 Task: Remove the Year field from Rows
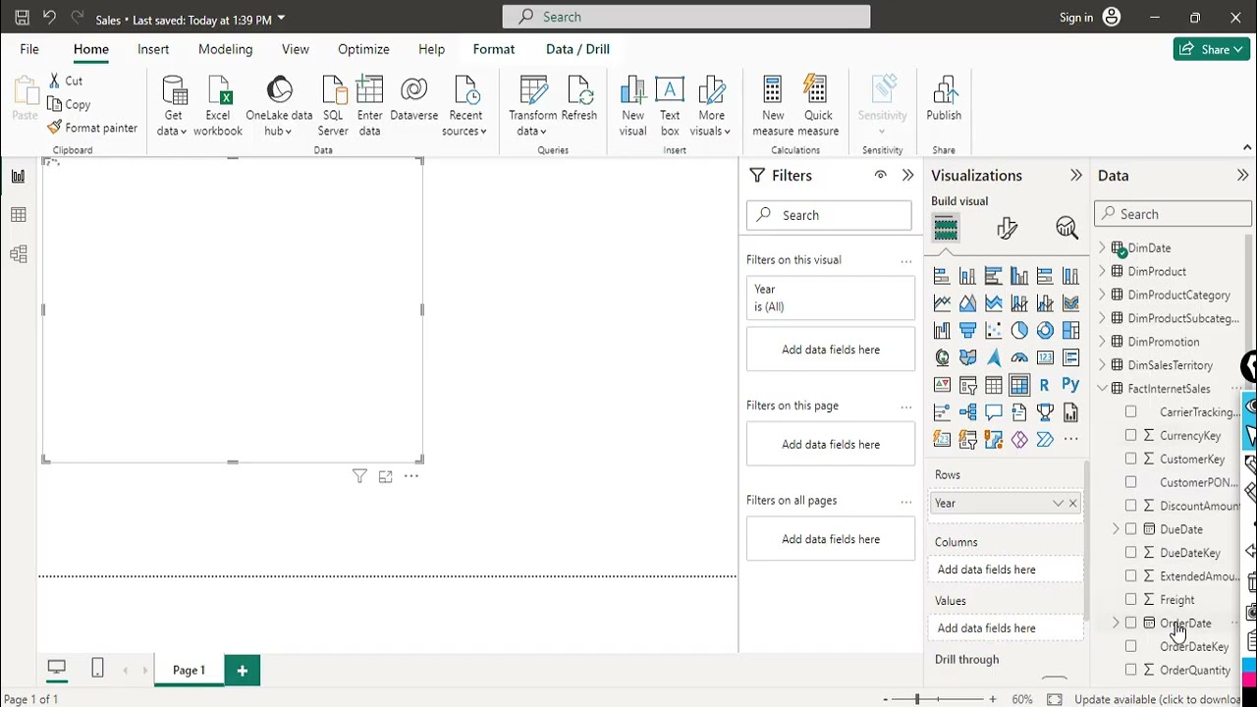click(1072, 503)
